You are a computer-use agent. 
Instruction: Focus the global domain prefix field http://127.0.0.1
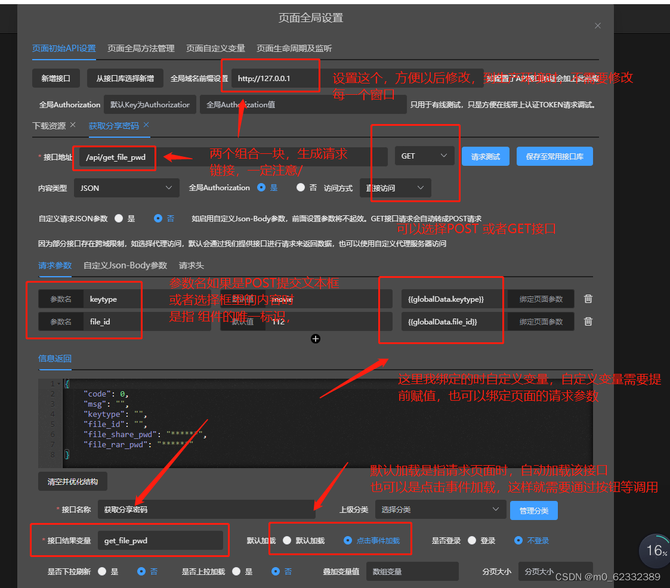coord(357,79)
